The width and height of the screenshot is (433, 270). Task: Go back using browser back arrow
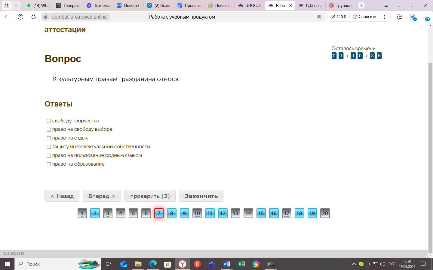coord(7,17)
